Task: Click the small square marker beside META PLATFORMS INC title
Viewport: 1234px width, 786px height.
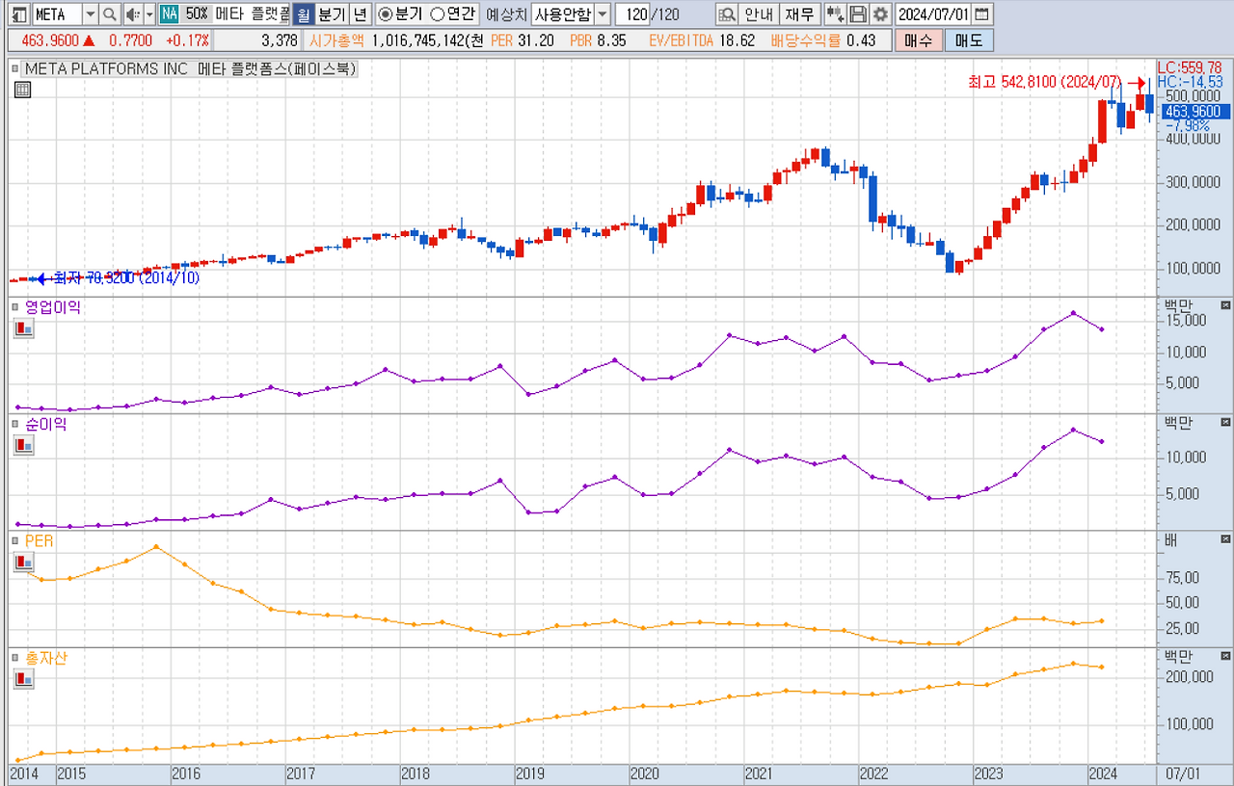Action: 15,68
